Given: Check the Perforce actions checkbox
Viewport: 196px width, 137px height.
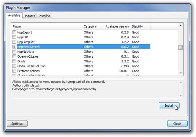Looking at the screenshot, I should (x=14, y=71).
